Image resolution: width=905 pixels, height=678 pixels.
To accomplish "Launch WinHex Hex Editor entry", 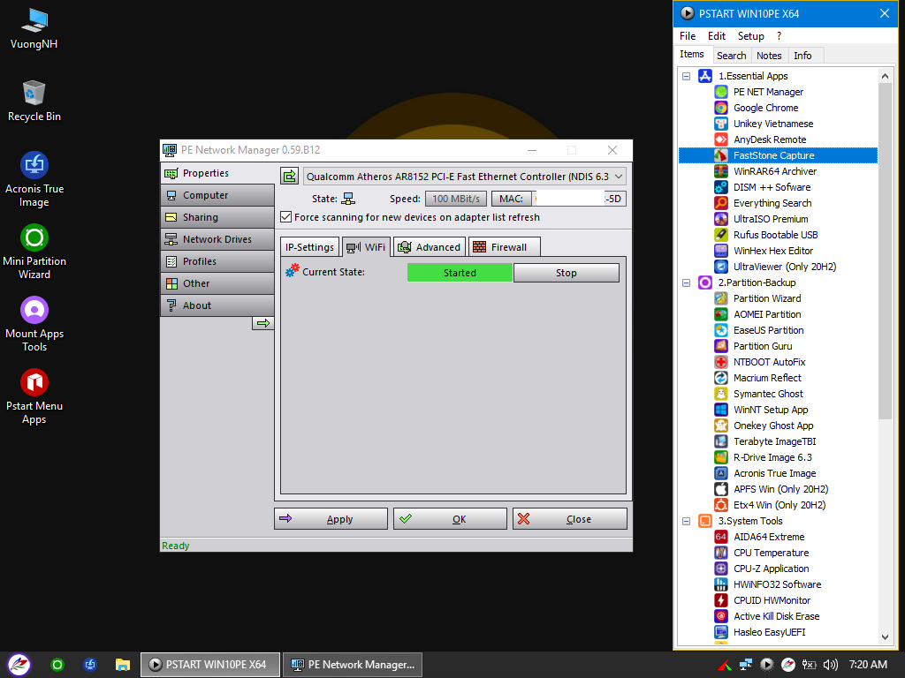I will click(x=772, y=251).
